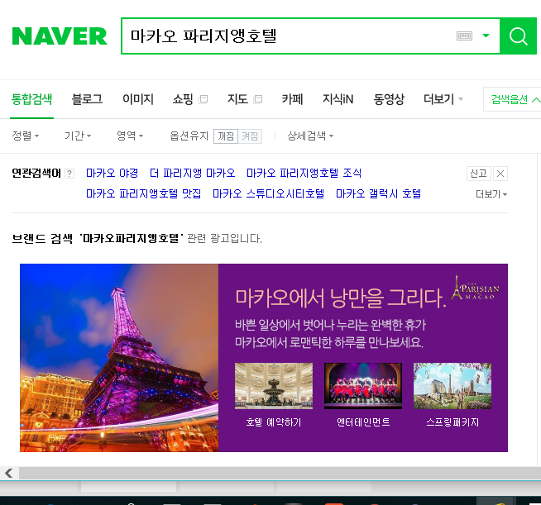The image size is (541, 505).
Task: Open related search 마카오 파리지앵호텔 조식
Action: point(304,173)
